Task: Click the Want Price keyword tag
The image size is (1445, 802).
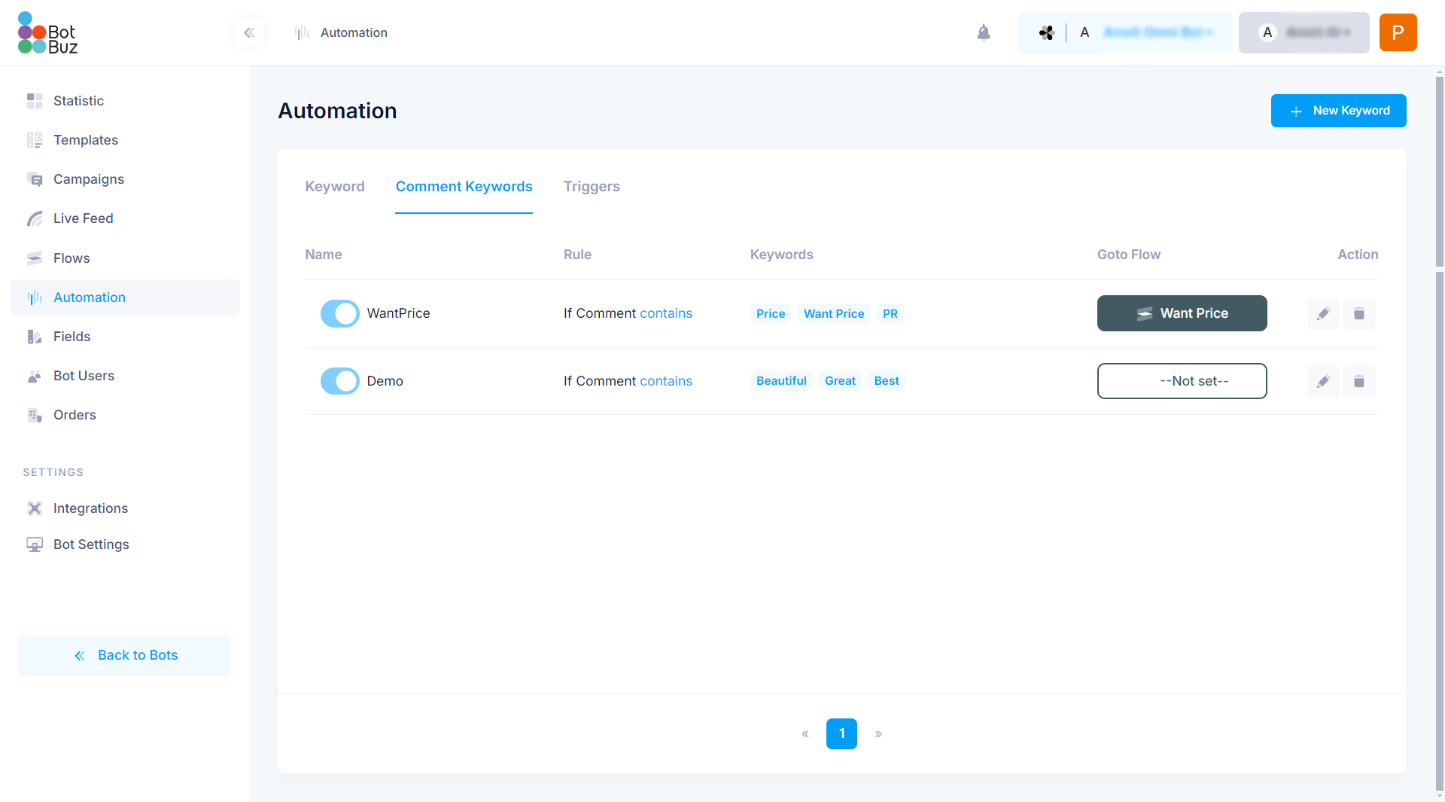Action: 834,314
